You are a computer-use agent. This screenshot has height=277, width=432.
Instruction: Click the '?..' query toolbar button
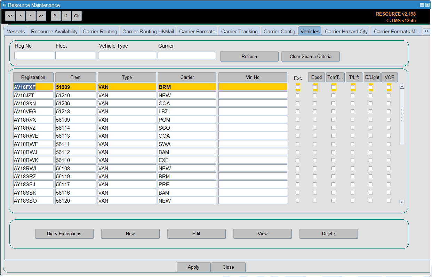pos(56,16)
